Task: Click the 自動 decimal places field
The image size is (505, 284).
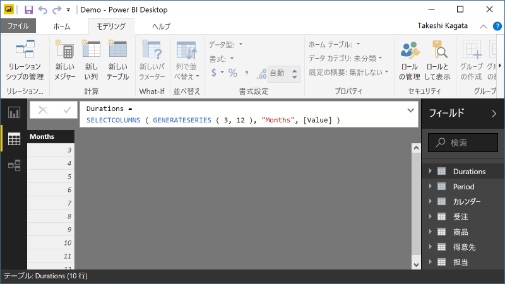Action: coord(279,73)
